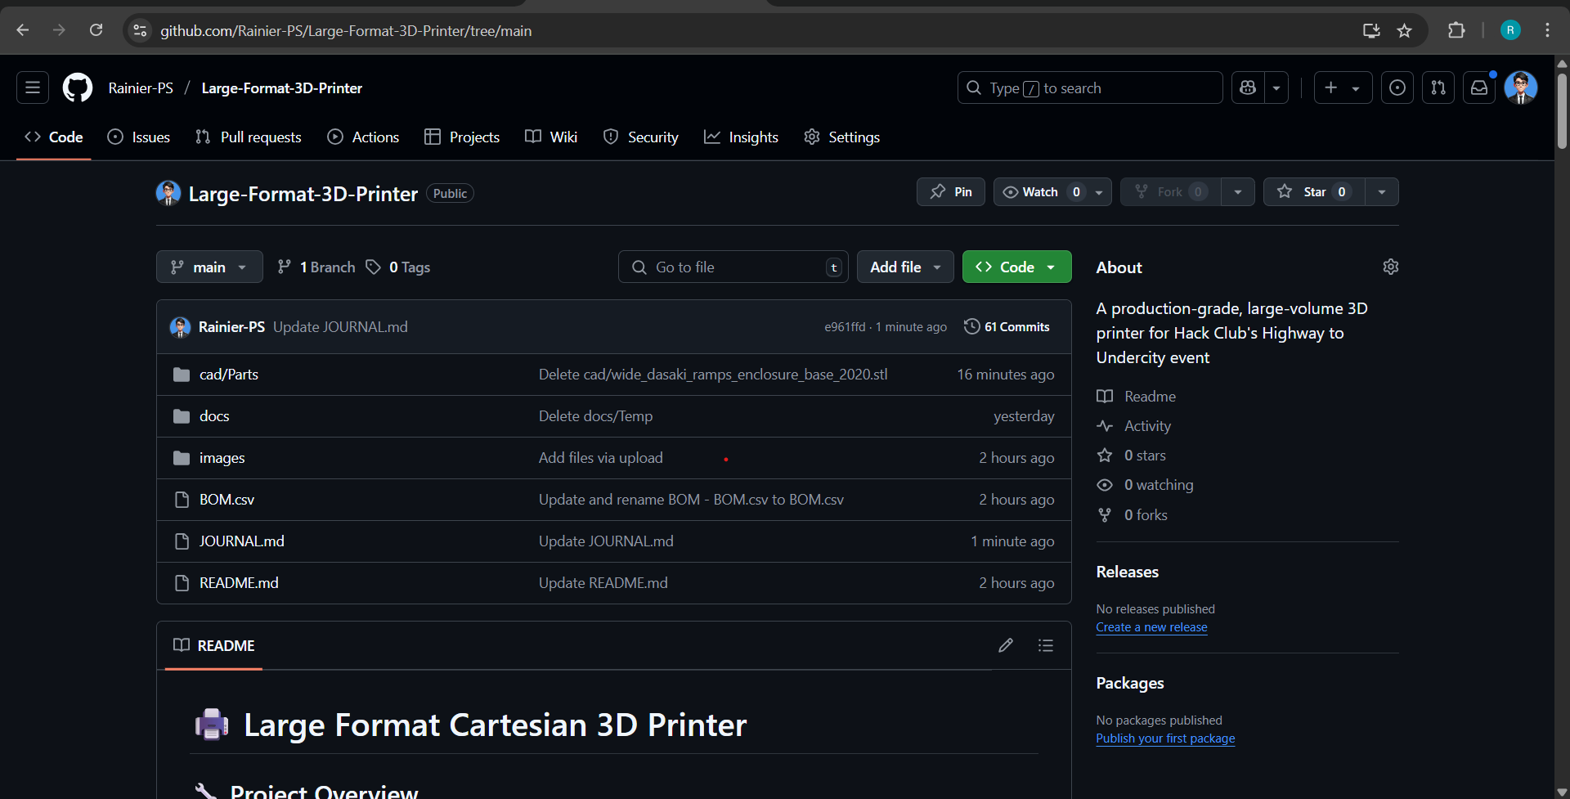The height and width of the screenshot is (799, 1570).
Task: Open the Add file dropdown
Action: [904, 267]
